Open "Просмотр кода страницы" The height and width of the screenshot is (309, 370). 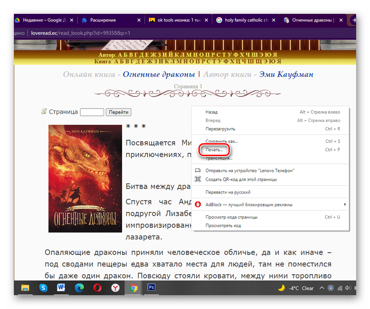[x=231, y=217]
